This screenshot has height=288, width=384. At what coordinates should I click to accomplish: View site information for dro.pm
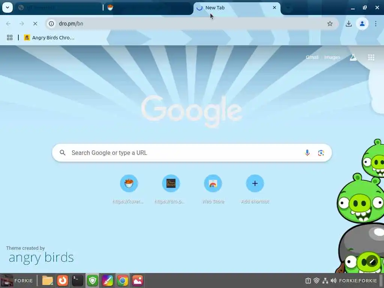coord(51,24)
